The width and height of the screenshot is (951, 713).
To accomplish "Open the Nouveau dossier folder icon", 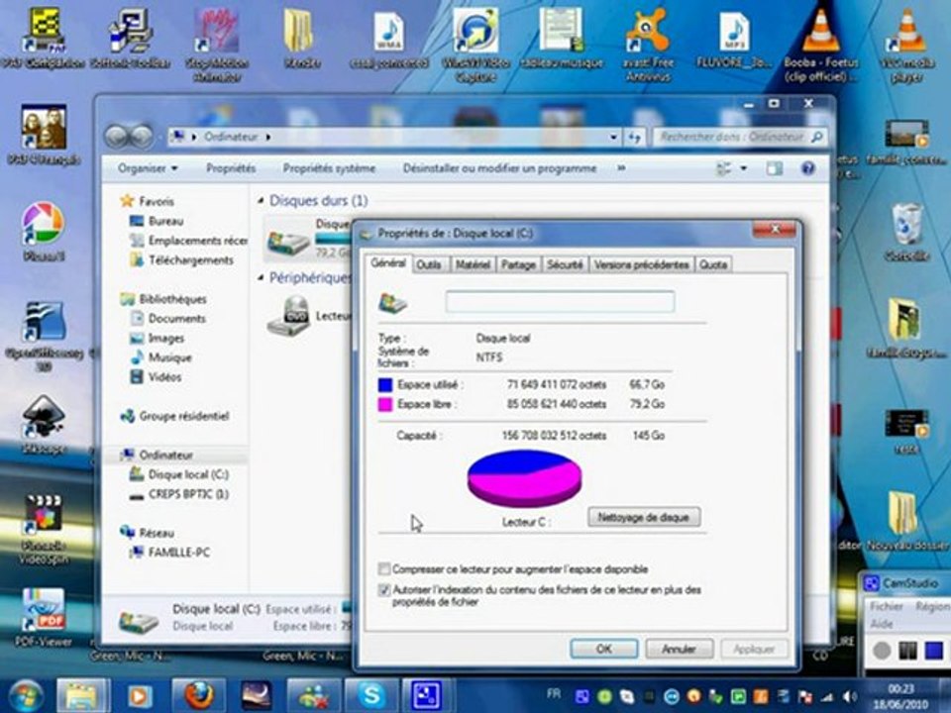I will pos(906,520).
